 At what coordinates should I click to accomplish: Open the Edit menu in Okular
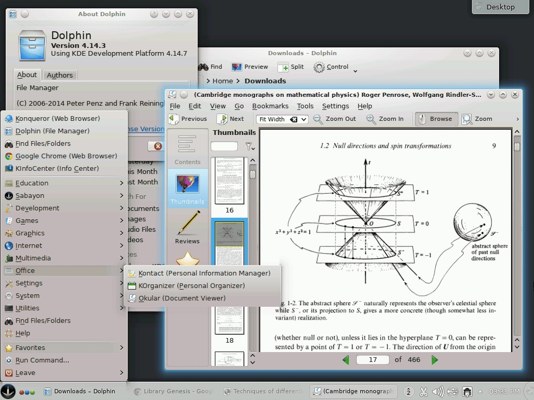pyautogui.click(x=195, y=106)
